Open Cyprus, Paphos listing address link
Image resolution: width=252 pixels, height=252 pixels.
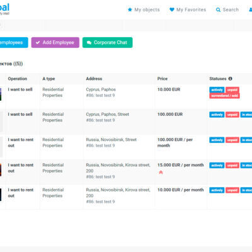[x=101, y=89]
